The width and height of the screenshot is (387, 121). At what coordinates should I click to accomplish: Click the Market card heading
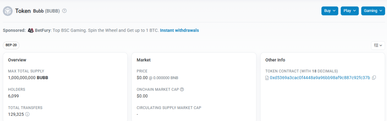(144, 60)
